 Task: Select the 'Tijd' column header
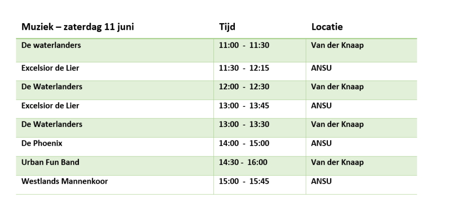[x=227, y=27]
